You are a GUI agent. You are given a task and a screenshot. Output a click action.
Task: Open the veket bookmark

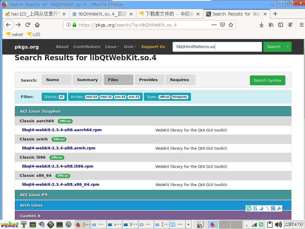tap(14, 35)
